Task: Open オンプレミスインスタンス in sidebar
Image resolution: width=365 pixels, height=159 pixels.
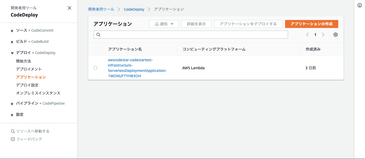Action: click(x=38, y=93)
